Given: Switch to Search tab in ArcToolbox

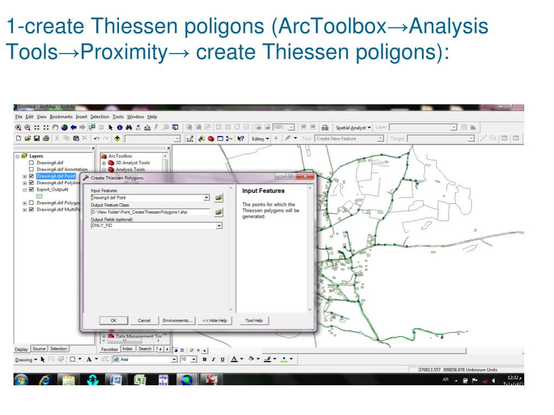Looking at the screenshot, I should click(145, 349).
